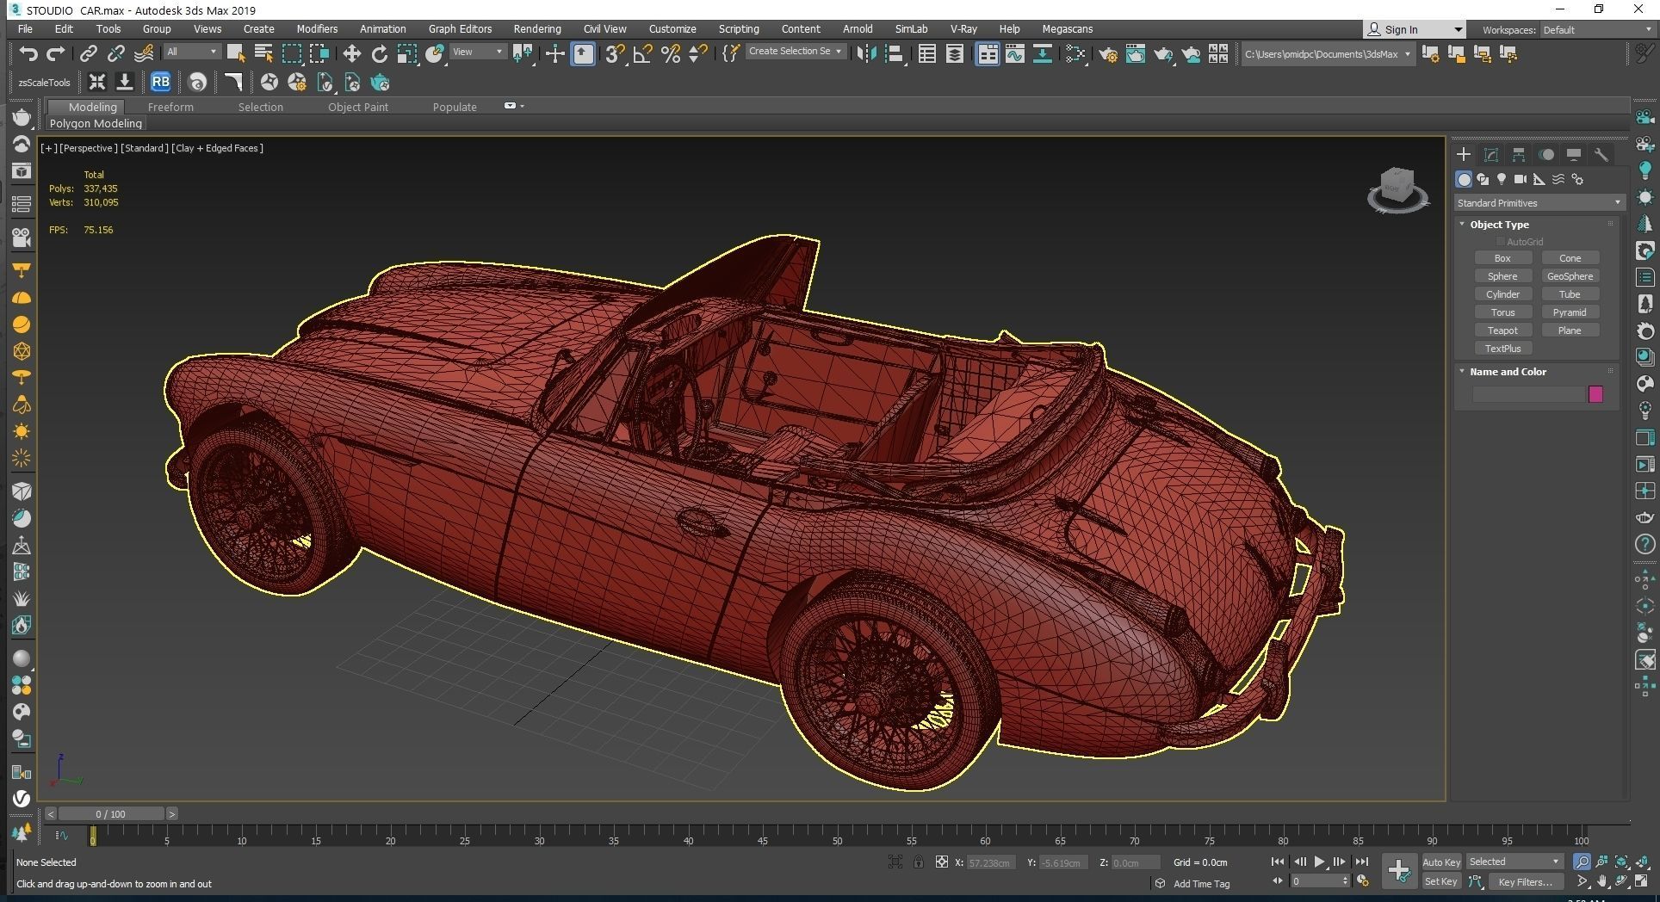The image size is (1660, 902).
Task: Click the pink object color swatch
Action: click(1595, 393)
